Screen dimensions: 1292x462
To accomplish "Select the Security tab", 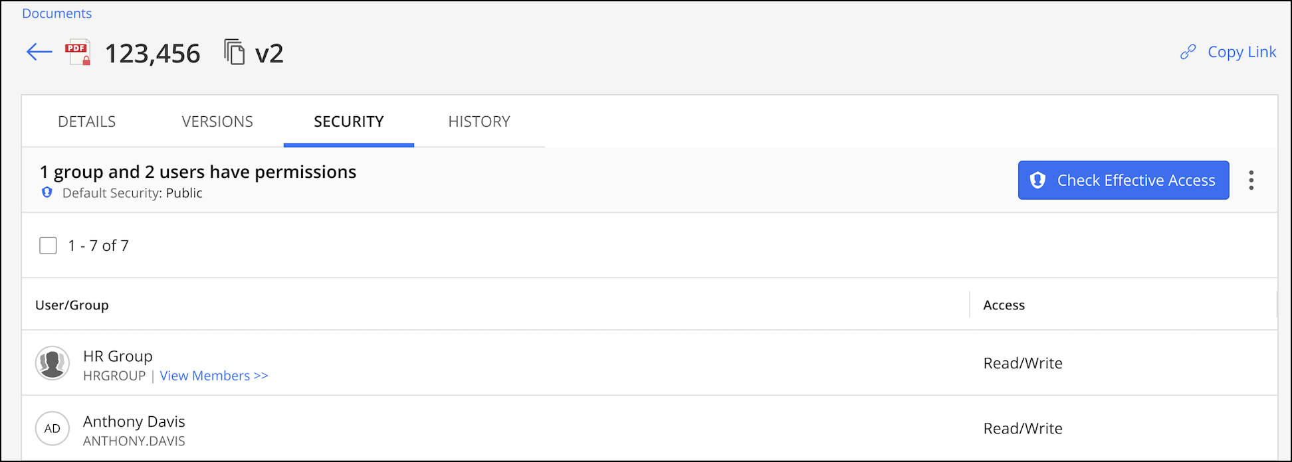I will tap(348, 121).
